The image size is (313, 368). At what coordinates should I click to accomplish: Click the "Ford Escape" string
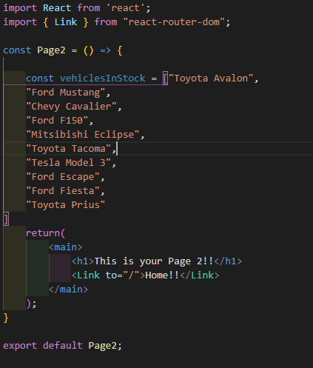[63, 177]
